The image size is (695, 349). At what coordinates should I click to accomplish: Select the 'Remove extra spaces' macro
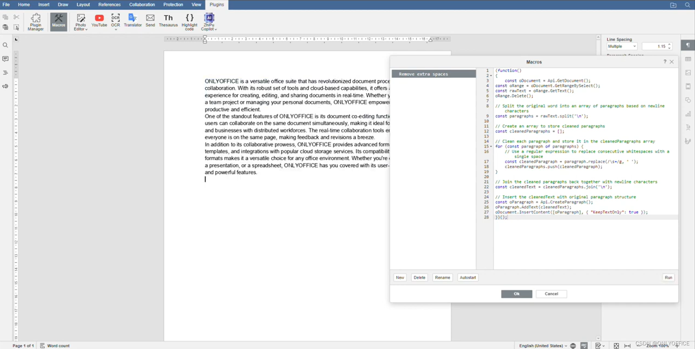coord(434,74)
